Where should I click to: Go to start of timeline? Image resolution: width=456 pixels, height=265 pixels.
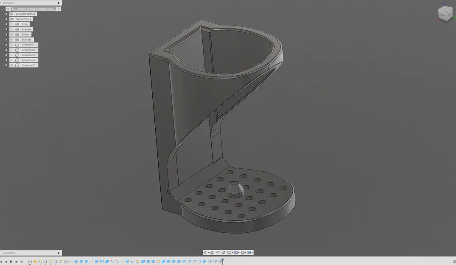1,262
